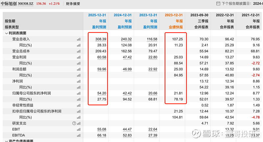Open chart icon for 归属母公司股东的净利润 row
Viewport: 263px width, 142px height.
tap(79, 93)
